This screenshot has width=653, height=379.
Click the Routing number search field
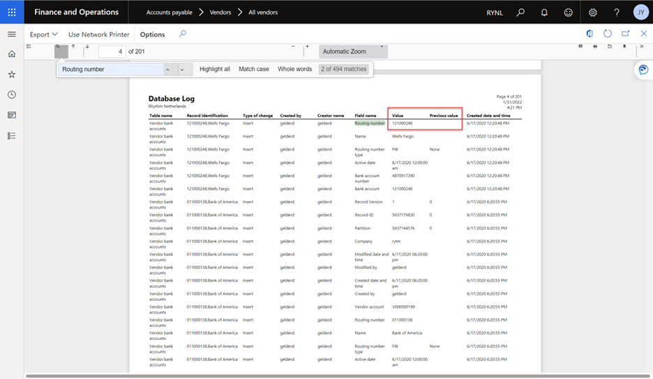(111, 70)
